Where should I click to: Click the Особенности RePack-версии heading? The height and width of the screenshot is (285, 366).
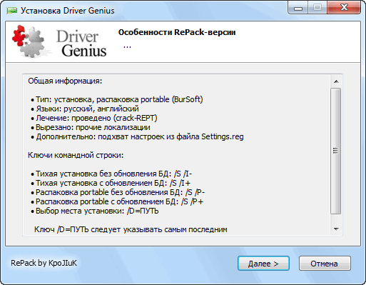coord(177,32)
